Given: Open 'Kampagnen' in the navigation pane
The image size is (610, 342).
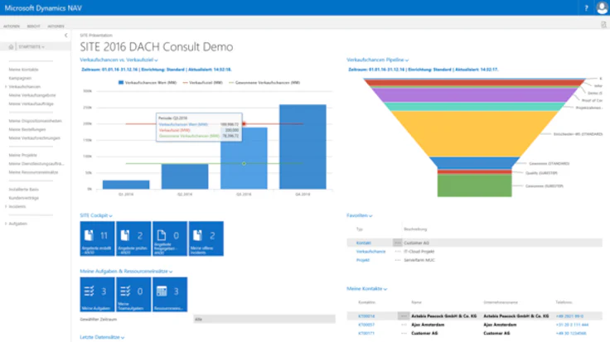Looking at the screenshot, I should click(x=20, y=78).
